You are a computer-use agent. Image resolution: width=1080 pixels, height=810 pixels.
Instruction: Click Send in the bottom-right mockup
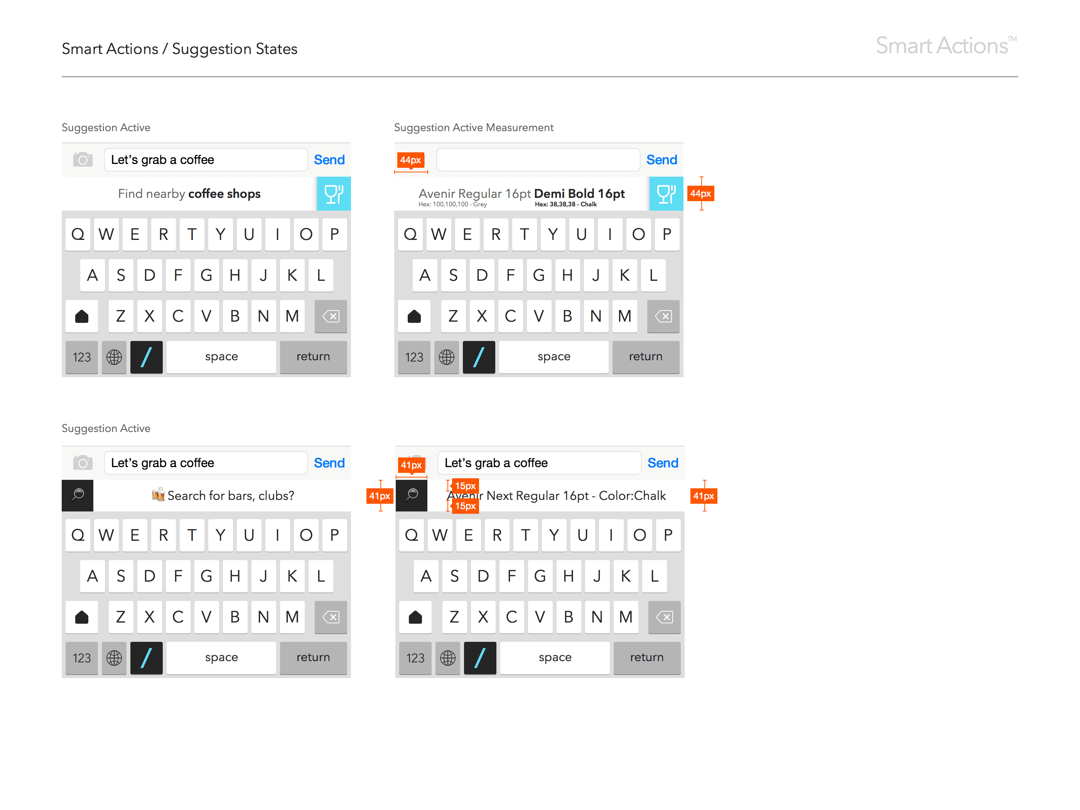tap(663, 463)
